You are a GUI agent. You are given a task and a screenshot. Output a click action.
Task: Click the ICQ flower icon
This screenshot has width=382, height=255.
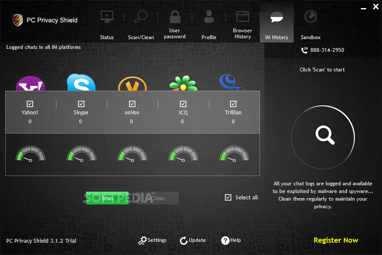point(183,83)
